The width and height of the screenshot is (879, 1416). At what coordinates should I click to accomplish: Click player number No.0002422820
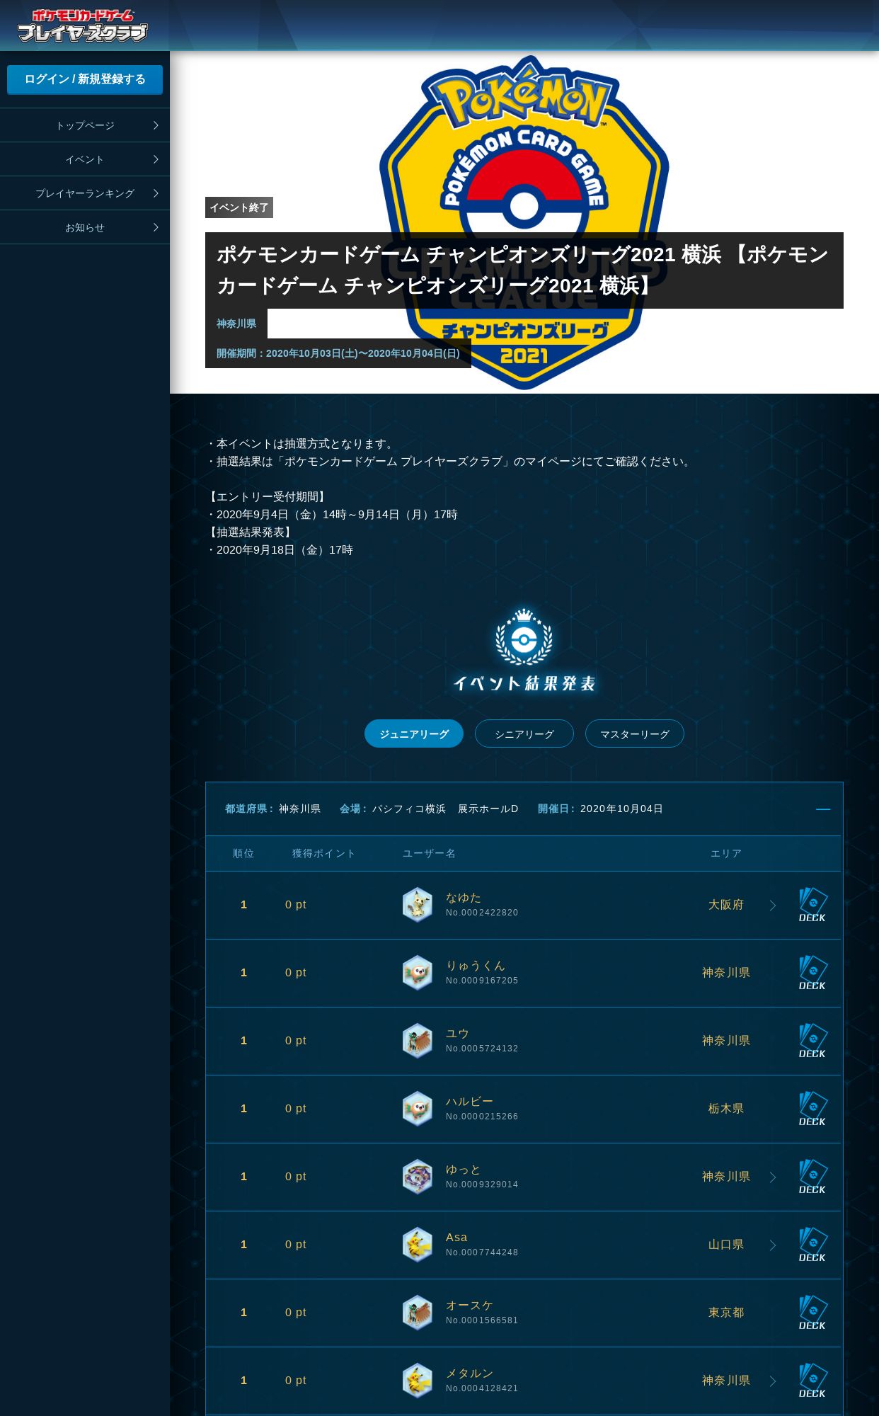coord(482,913)
